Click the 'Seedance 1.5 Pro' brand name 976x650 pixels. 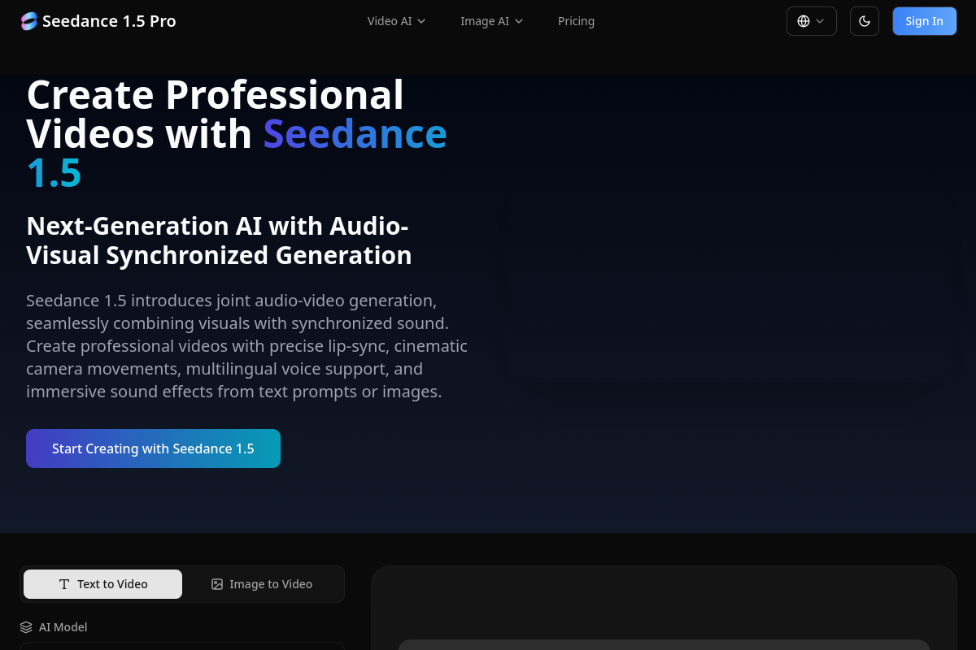109,20
